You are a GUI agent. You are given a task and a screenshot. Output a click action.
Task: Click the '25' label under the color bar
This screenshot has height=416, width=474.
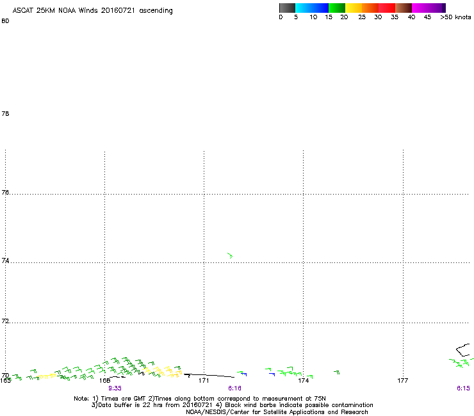[362, 17]
